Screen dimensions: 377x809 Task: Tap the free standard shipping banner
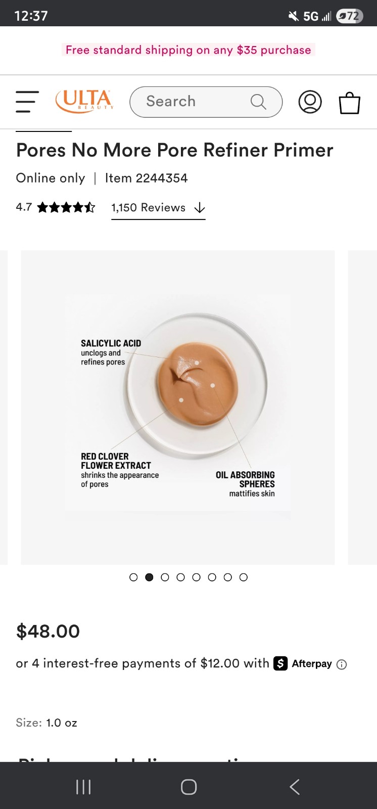[x=188, y=50]
